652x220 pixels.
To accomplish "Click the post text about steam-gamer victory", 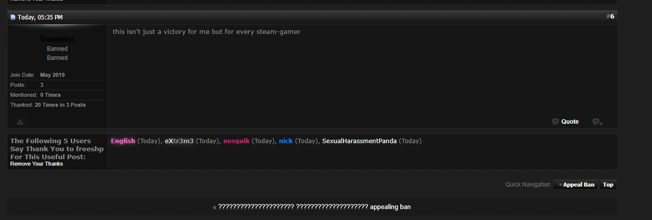I will pos(206,32).
